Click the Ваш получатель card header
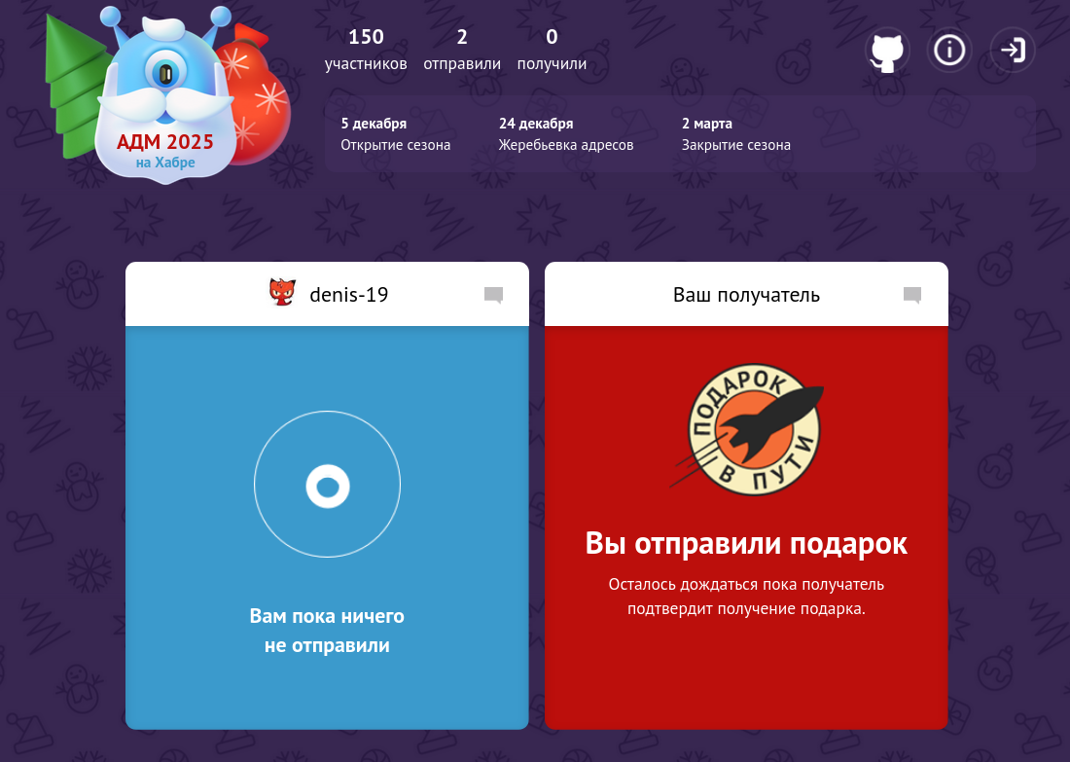The width and height of the screenshot is (1070, 762). [746, 294]
